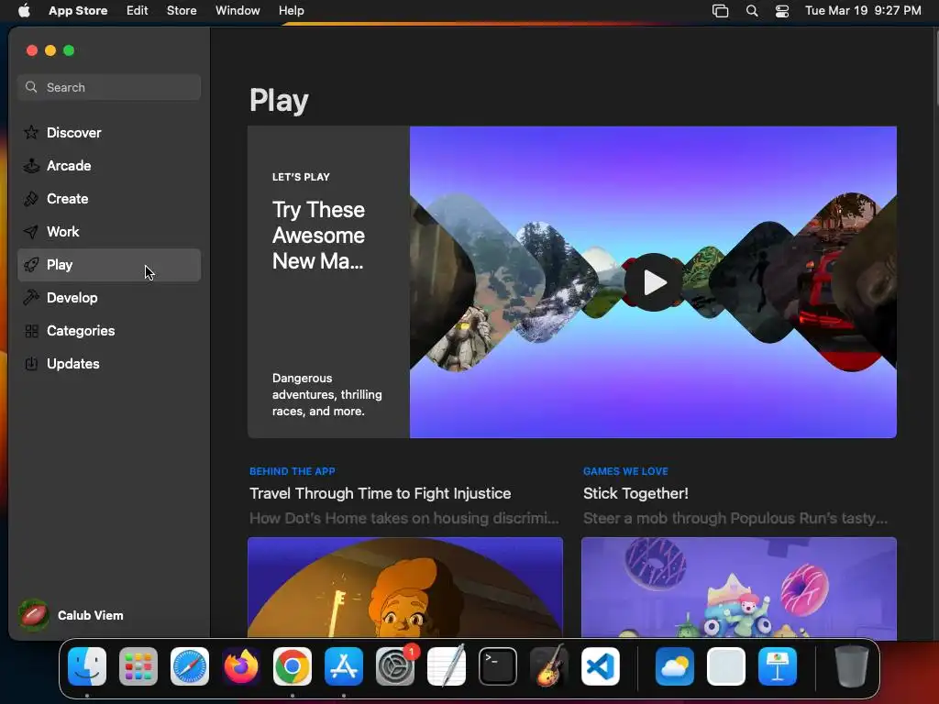939x704 pixels.
Task: Switch to the Develop section
Action: (109, 298)
